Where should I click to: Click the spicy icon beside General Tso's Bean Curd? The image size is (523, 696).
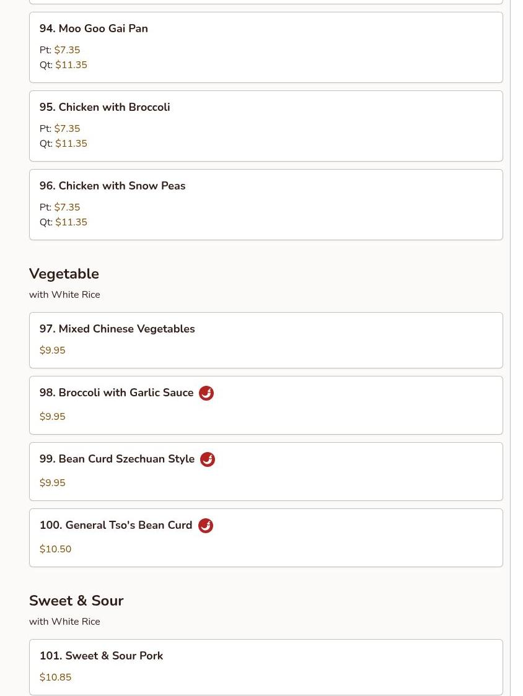206,526
